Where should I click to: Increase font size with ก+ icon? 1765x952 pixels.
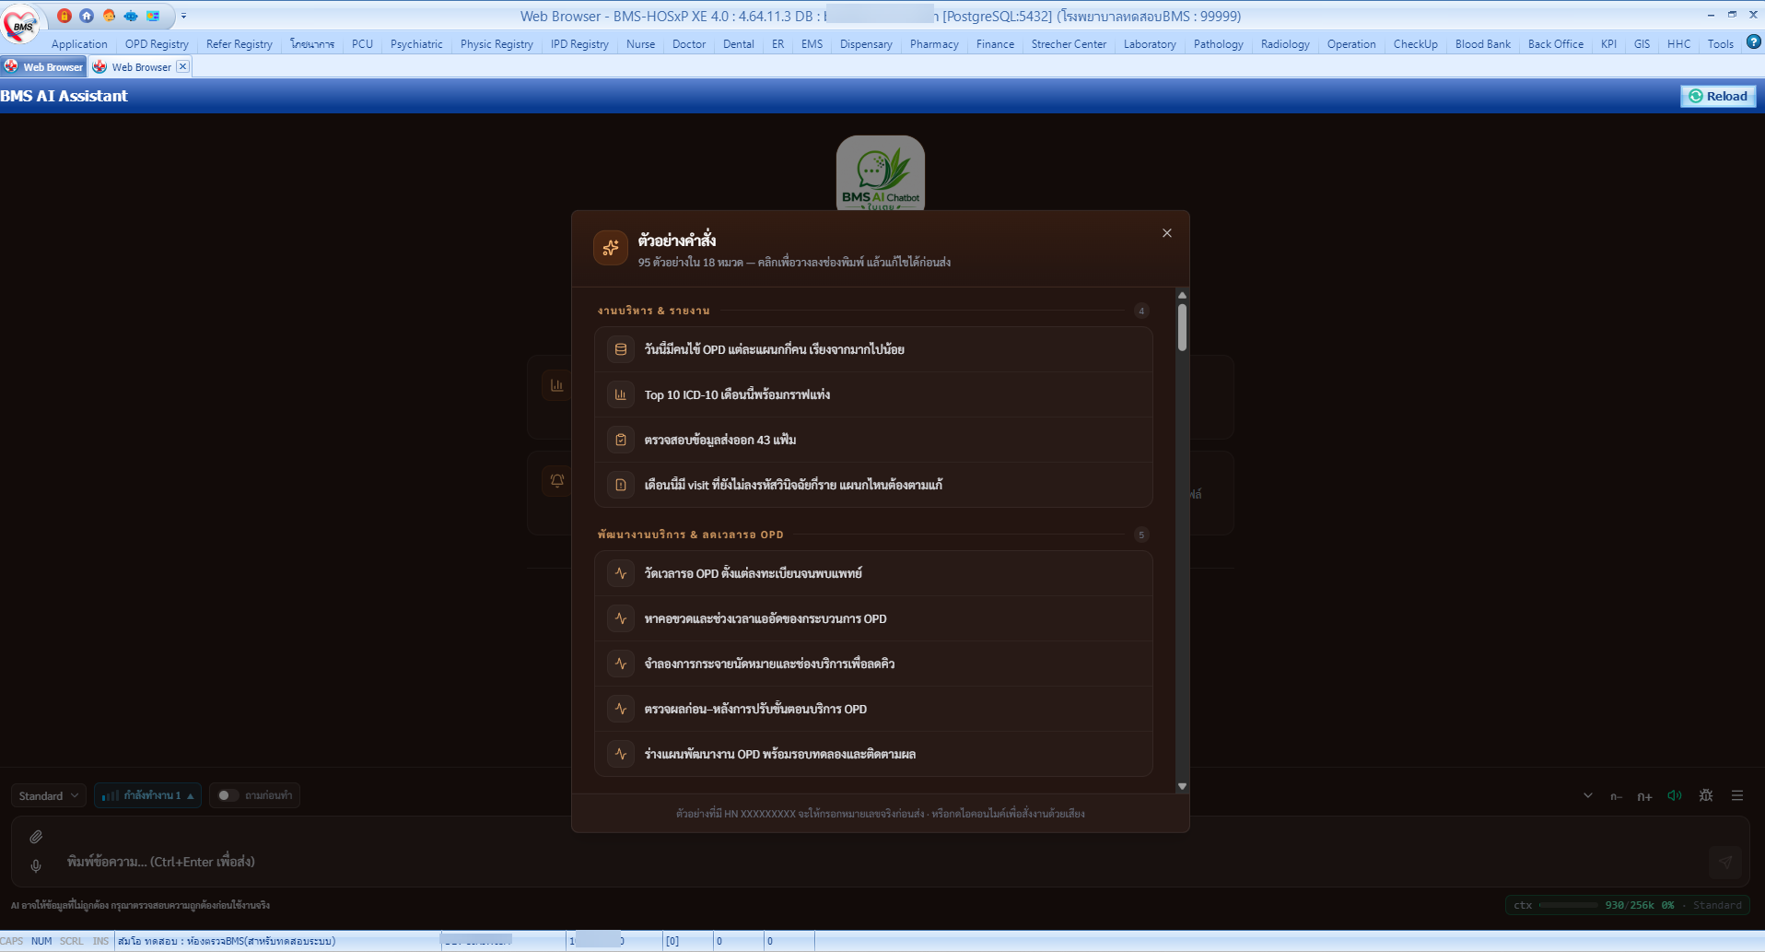pyautogui.click(x=1644, y=796)
